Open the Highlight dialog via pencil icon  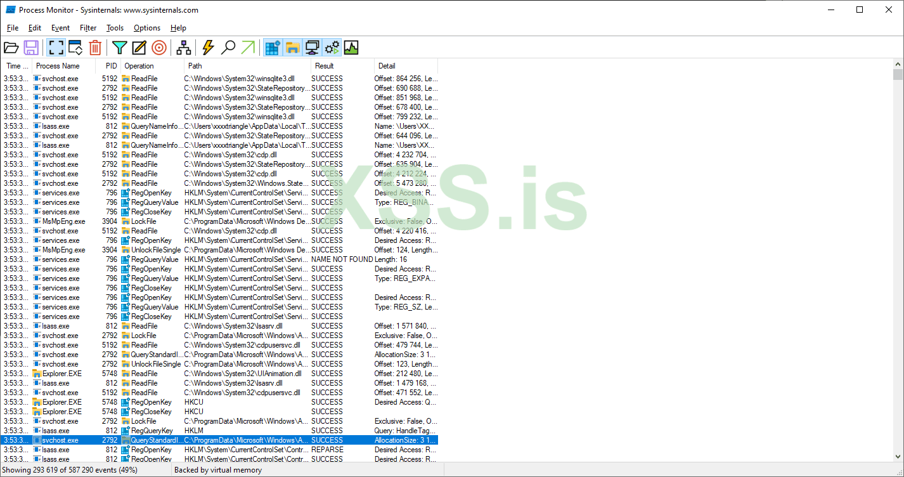[x=139, y=48]
